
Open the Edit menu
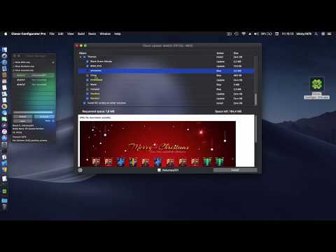[x=61, y=34]
